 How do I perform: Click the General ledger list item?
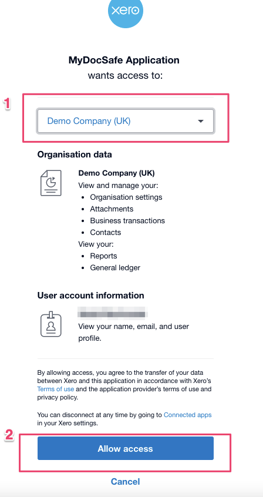click(115, 268)
